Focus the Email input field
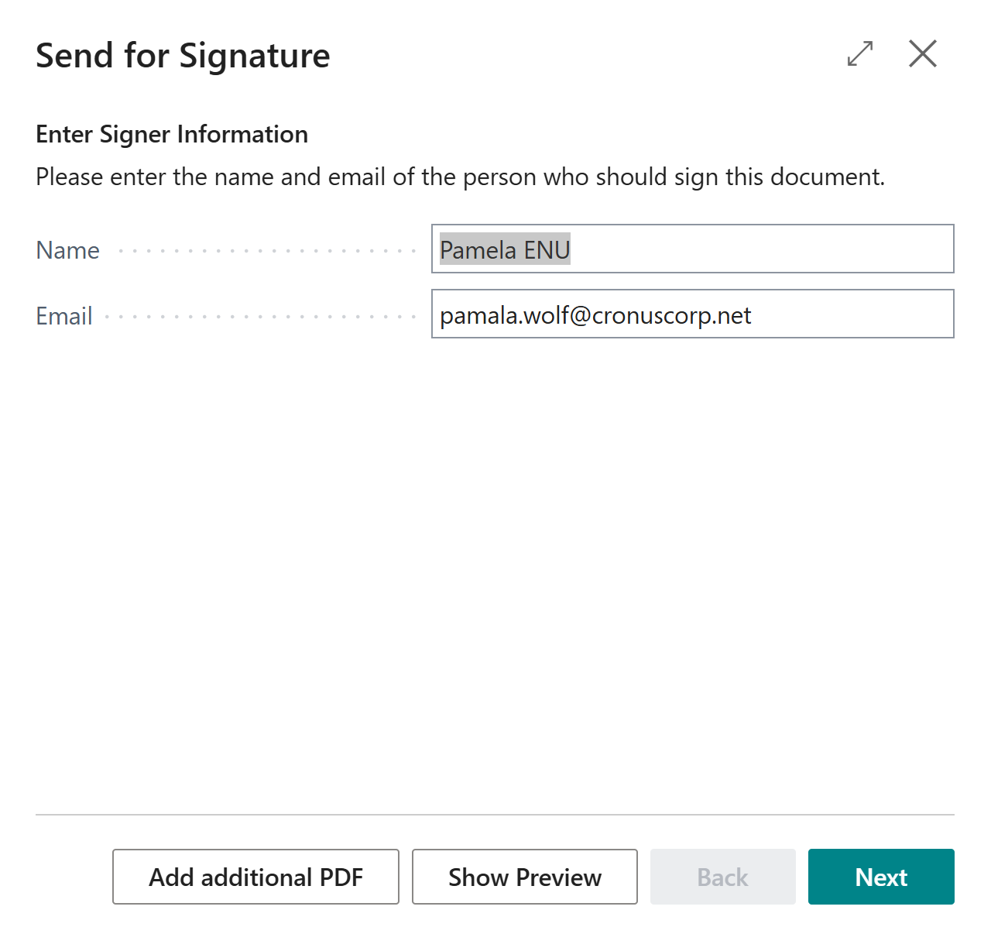The width and height of the screenshot is (991, 934). coord(692,314)
